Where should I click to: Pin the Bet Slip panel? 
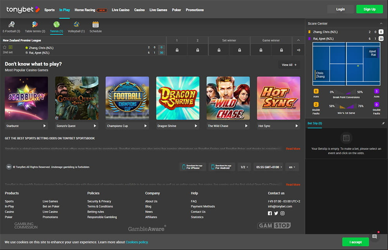click(383, 123)
